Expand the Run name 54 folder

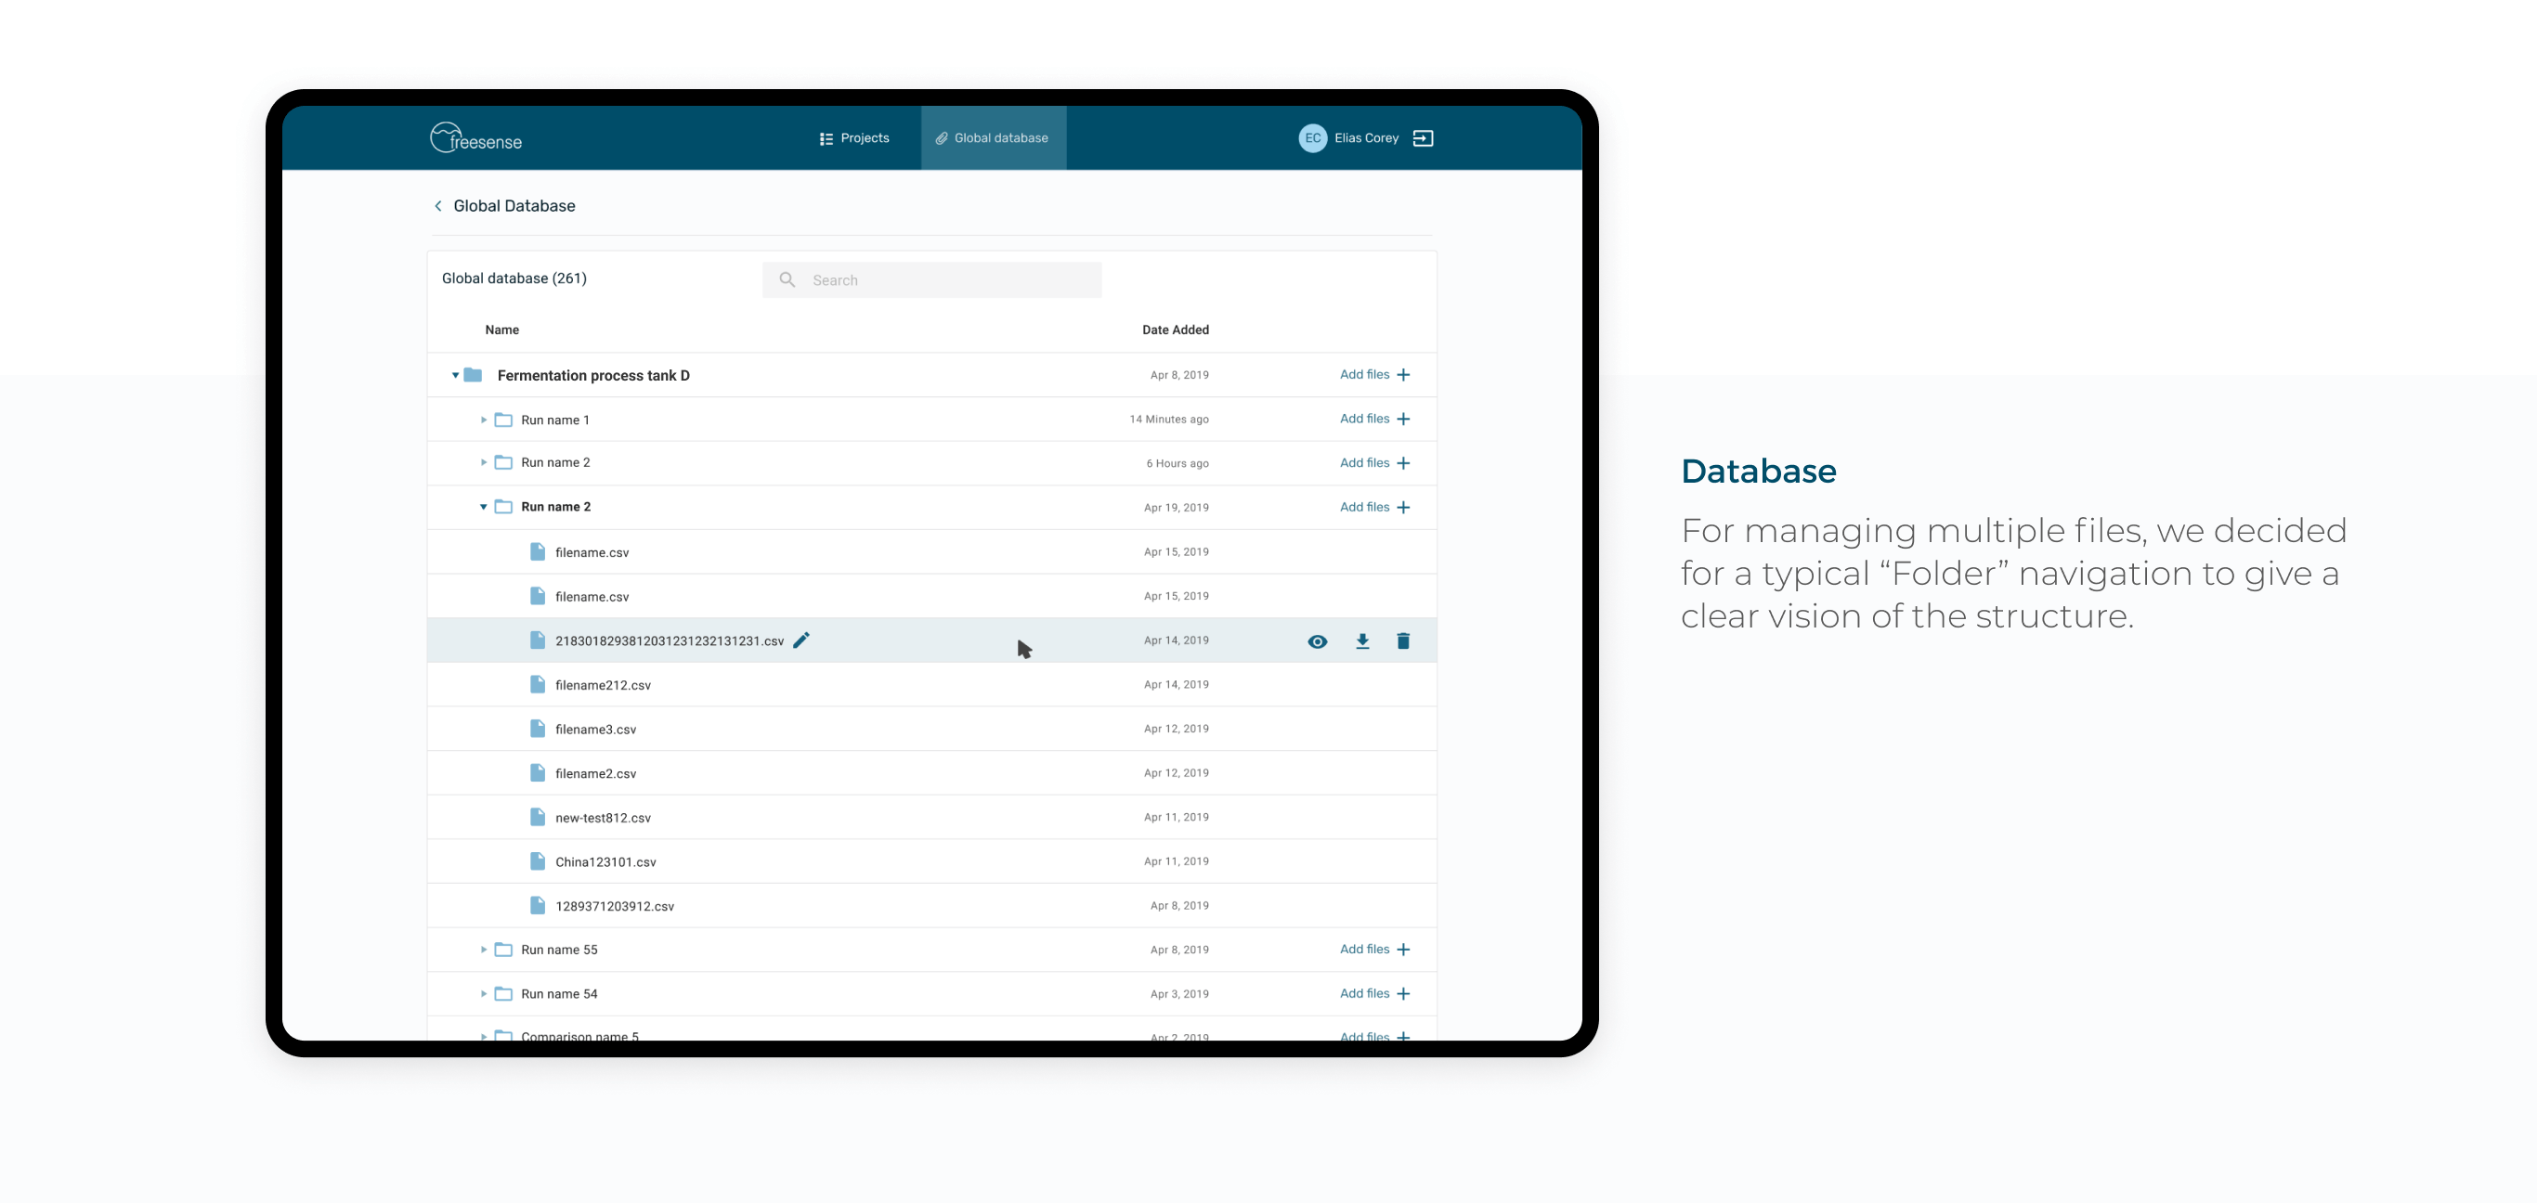tap(484, 994)
